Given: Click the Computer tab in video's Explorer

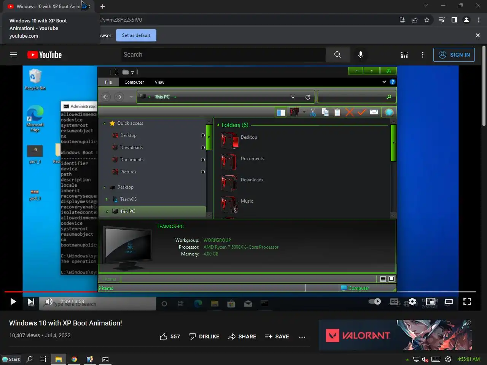Looking at the screenshot, I should coord(134,82).
